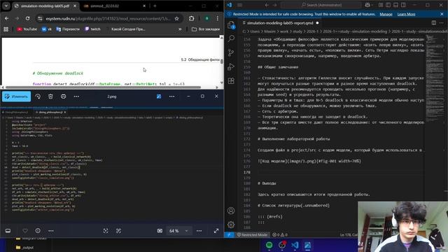Print the image from Photos viewer
Viewport: 448px width, 252px height.
tap(64, 97)
